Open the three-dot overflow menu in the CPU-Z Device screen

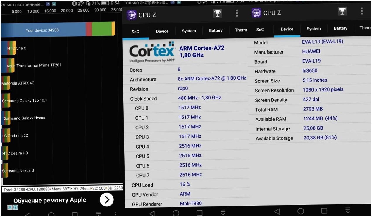[x=362, y=11]
